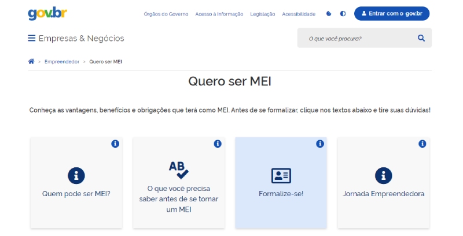Open Empreendedor breadcrumb link
This screenshot has height=236, width=463.
(62, 62)
